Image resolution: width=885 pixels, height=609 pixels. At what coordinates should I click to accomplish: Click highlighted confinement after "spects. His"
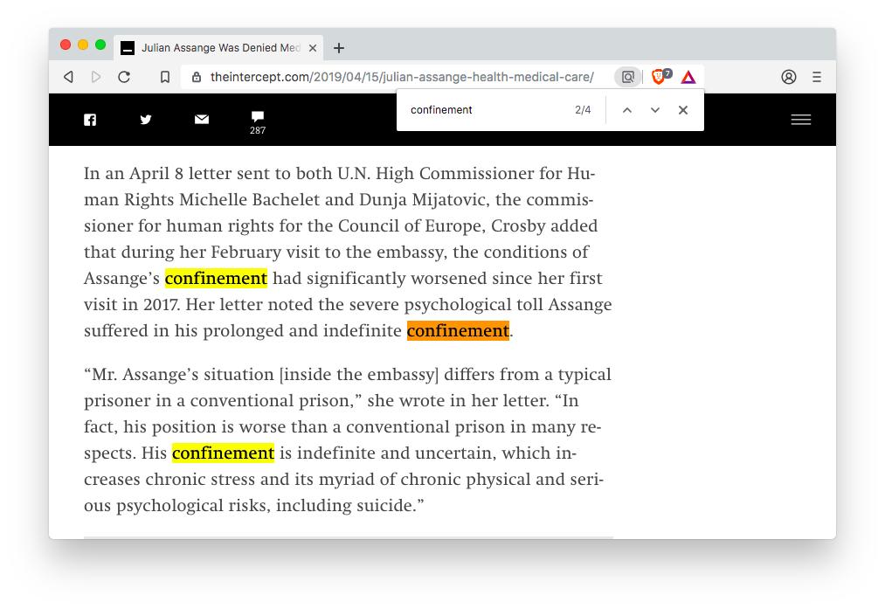pyautogui.click(x=223, y=453)
